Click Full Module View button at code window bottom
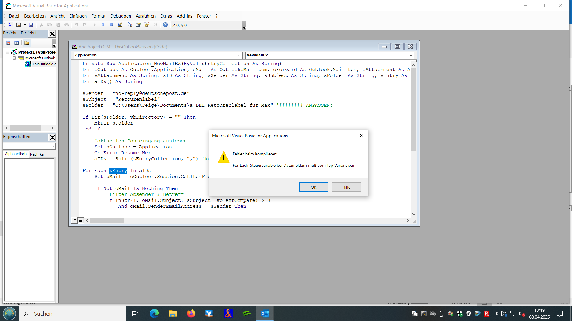Viewport: 572px width, 321px height. (81, 220)
